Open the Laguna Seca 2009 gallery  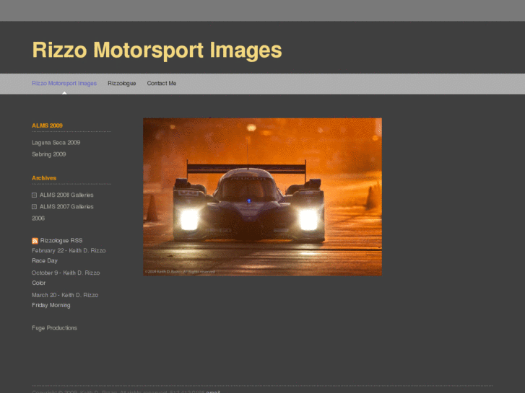tap(56, 143)
